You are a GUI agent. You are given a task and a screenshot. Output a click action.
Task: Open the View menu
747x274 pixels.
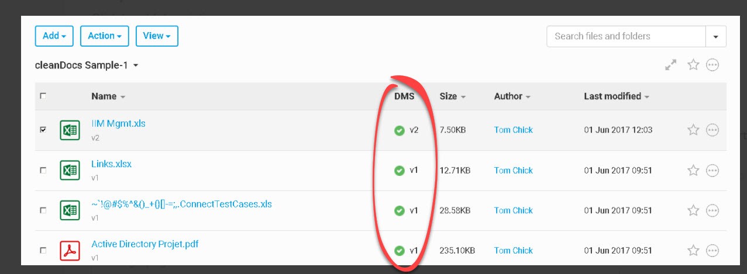coord(157,36)
